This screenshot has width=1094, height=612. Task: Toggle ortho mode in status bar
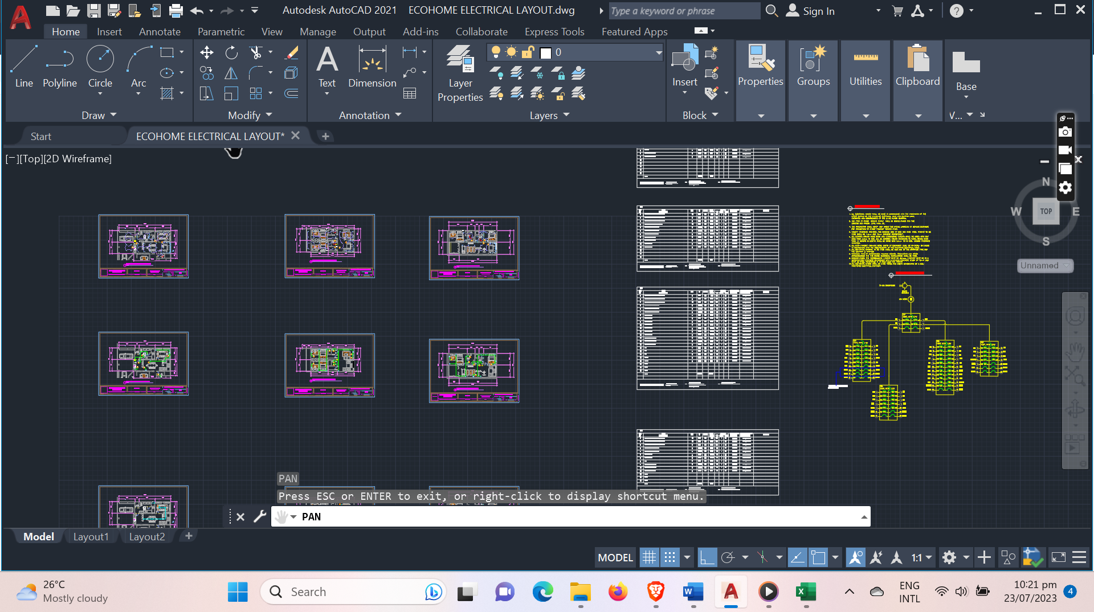tap(707, 557)
